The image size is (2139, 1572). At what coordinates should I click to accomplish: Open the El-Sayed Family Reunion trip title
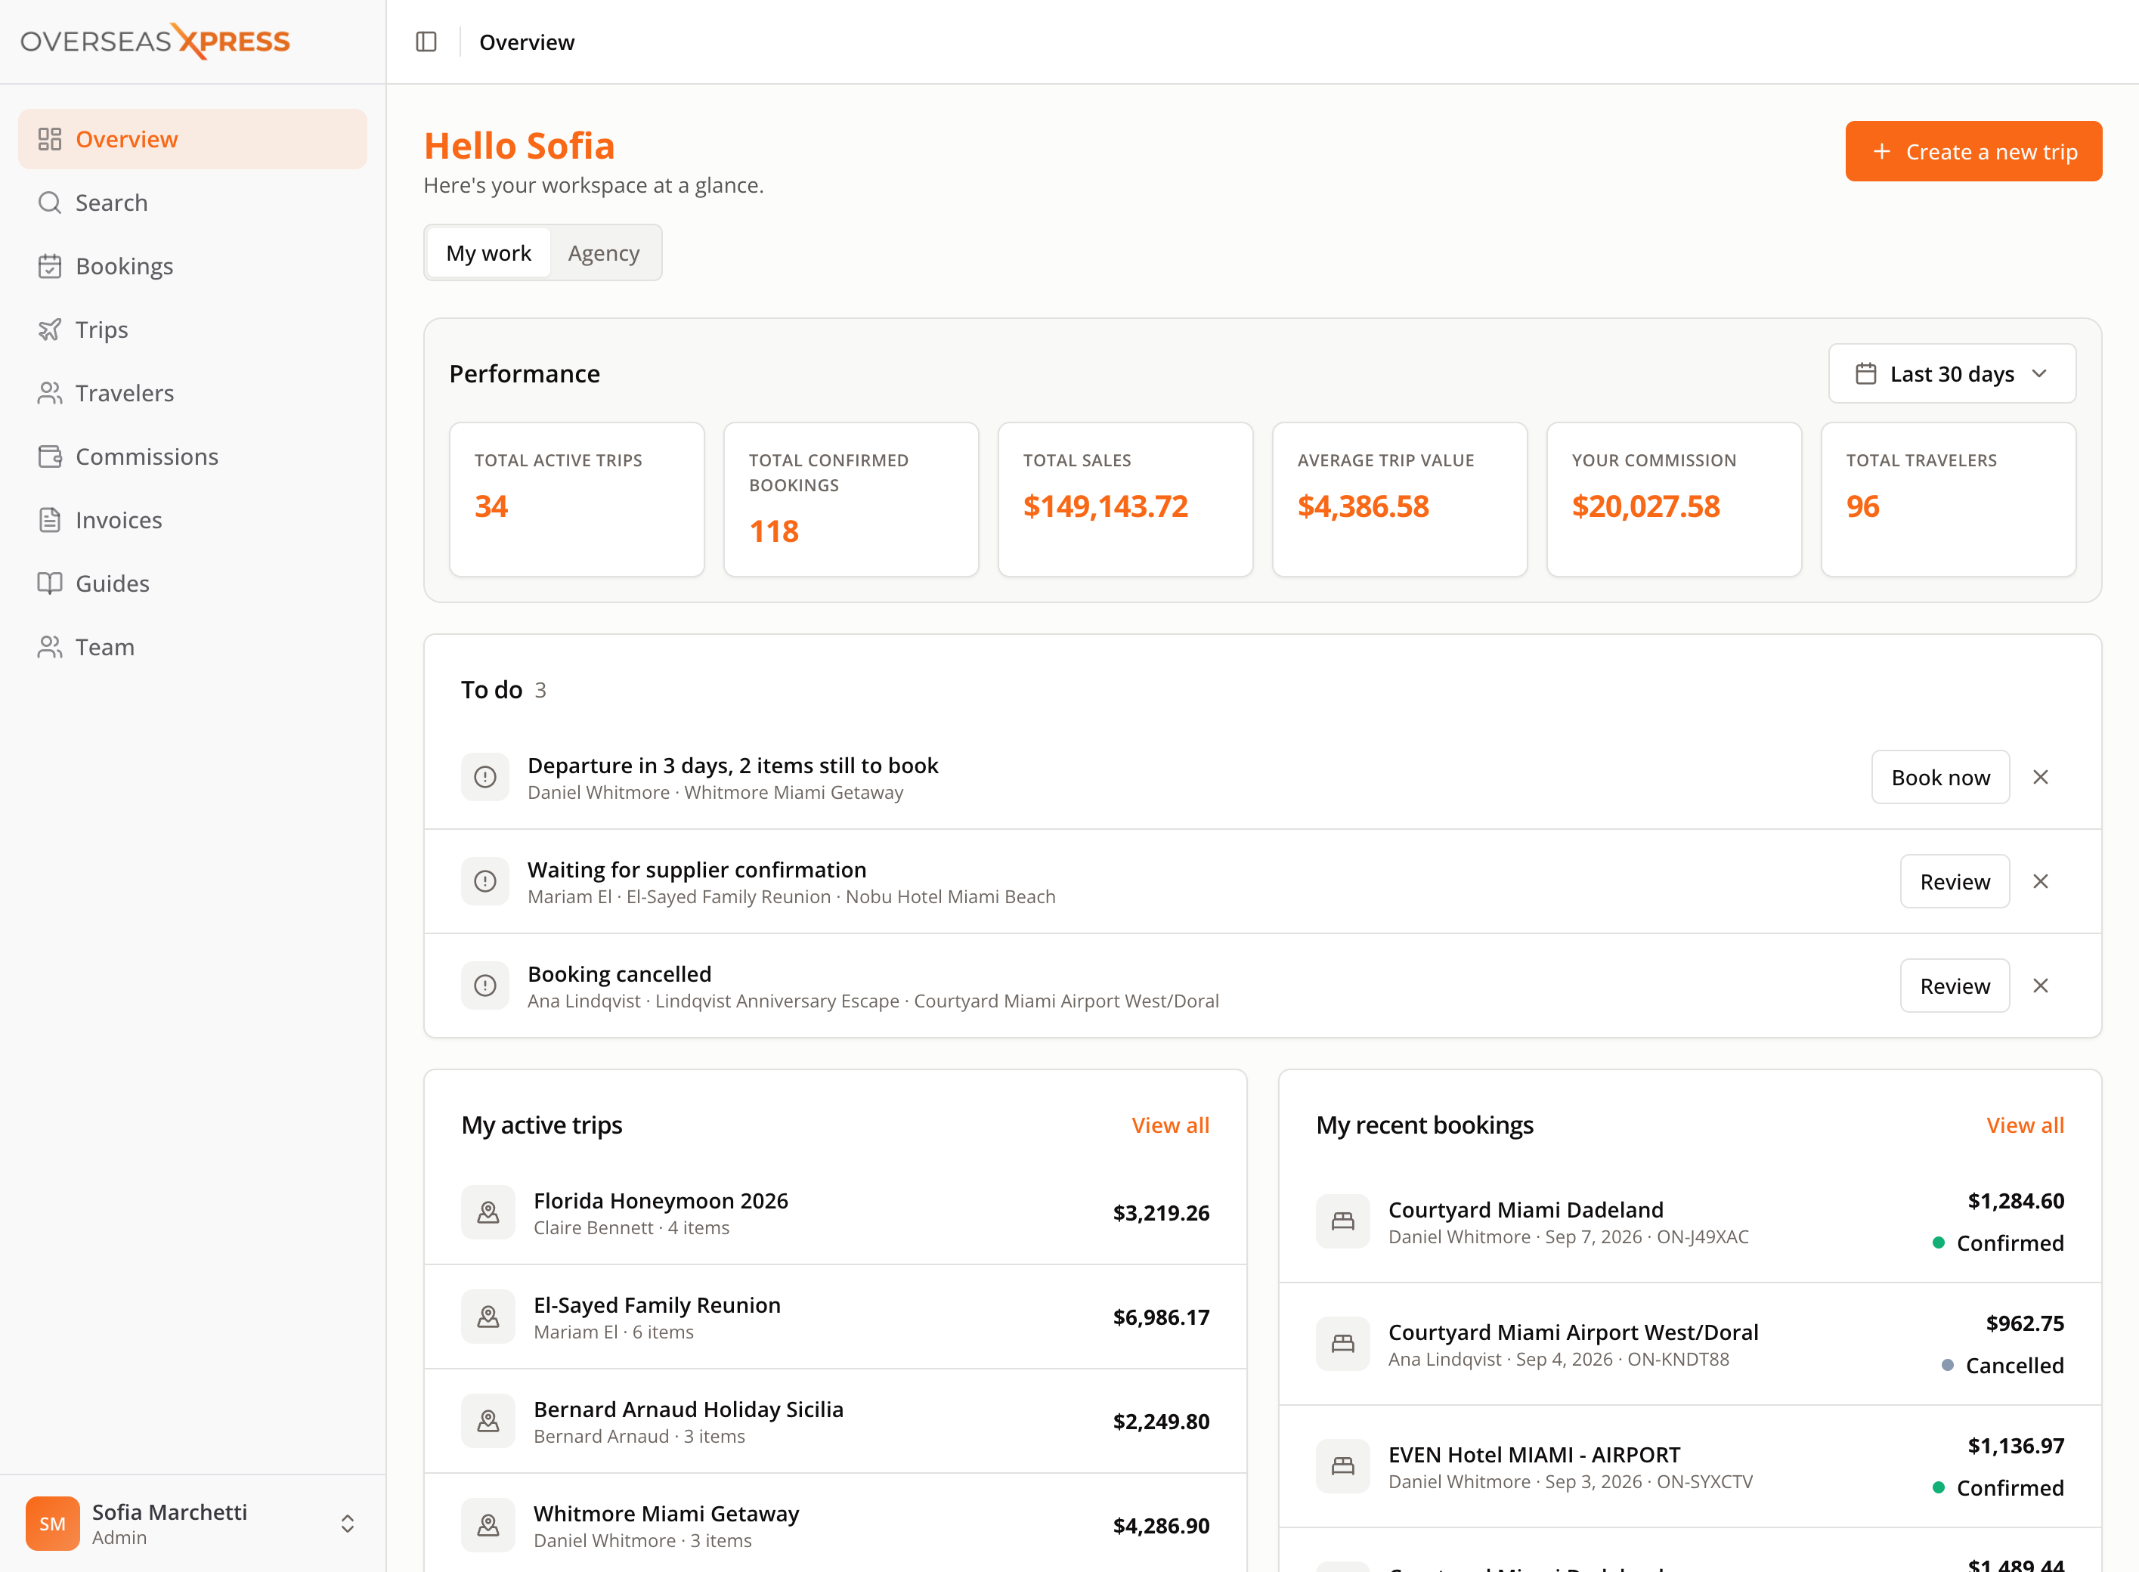(x=657, y=1304)
